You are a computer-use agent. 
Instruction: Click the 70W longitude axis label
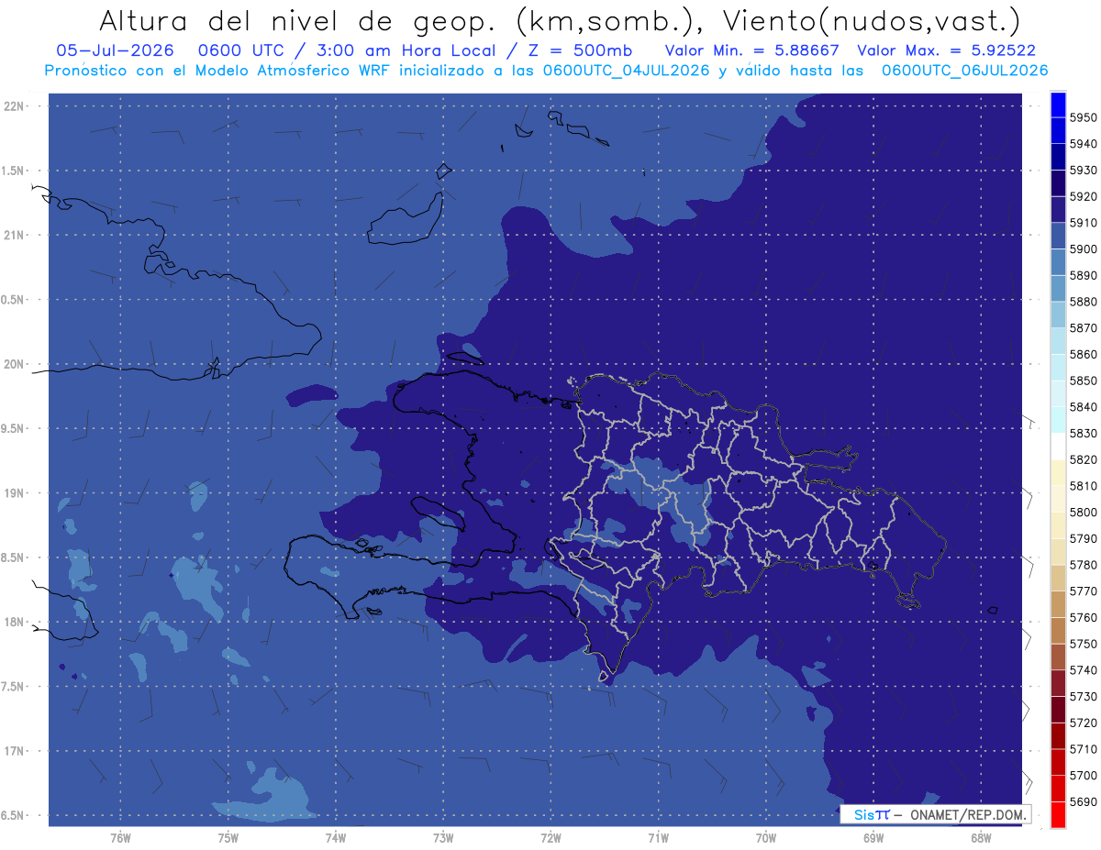pyautogui.click(x=765, y=837)
